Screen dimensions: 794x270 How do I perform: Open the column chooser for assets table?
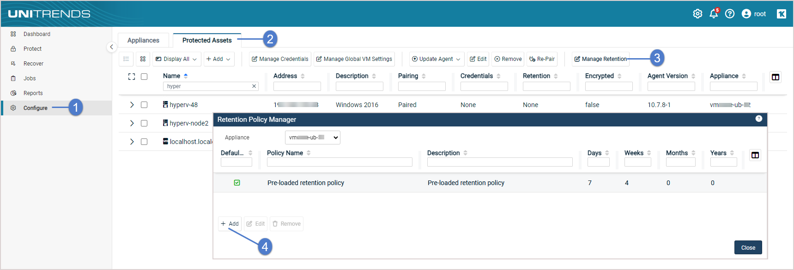point(776,77)
